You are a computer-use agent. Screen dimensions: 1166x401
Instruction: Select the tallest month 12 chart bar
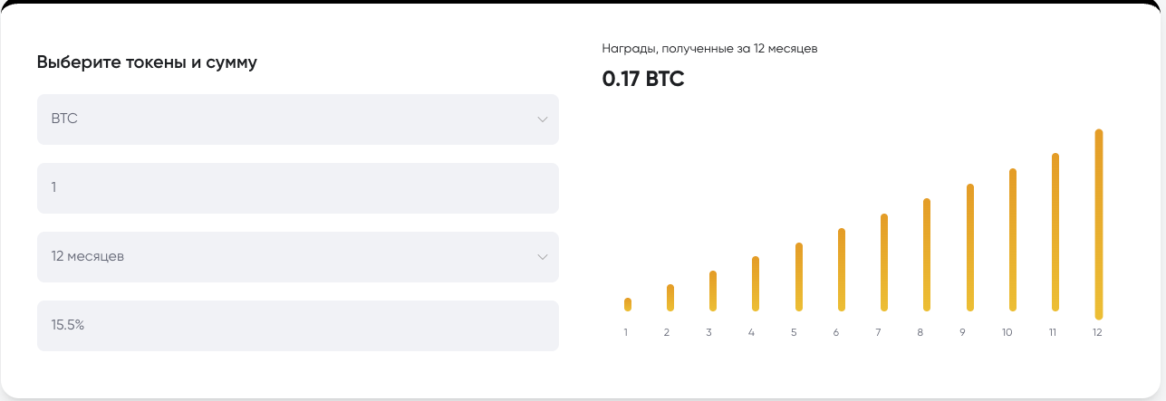tap(1099, 224)
